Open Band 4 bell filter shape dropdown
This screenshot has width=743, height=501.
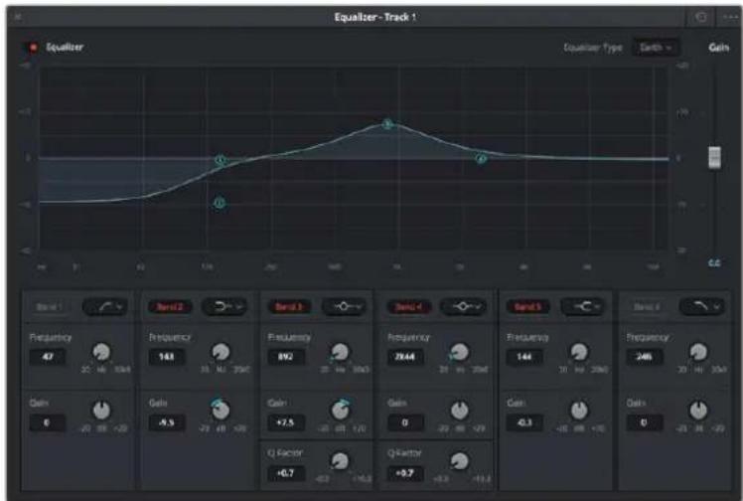464,307
